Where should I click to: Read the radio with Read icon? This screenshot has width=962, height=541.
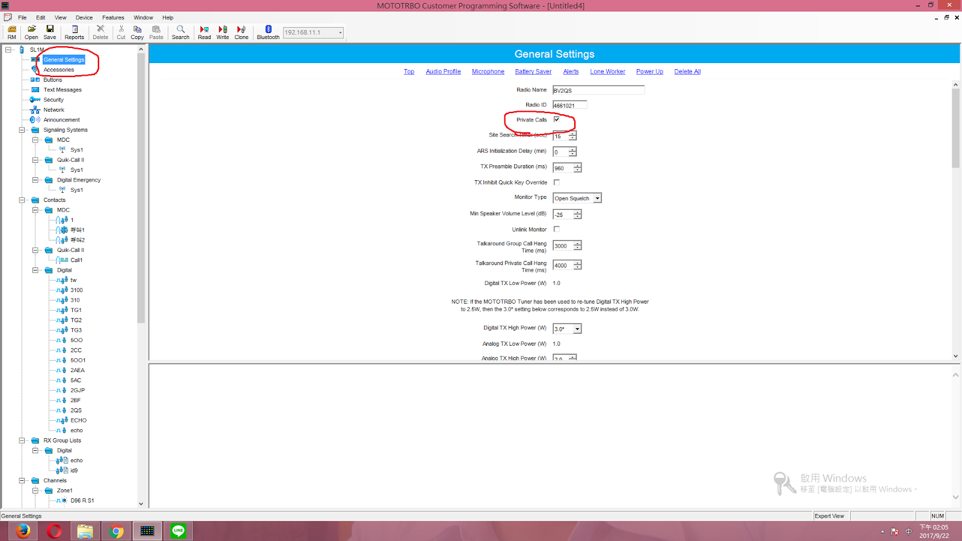point(204,32)
